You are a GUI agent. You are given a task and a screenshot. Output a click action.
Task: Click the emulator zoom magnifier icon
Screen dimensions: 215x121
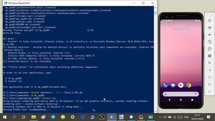pyautogui.click(x=210, y=63)
